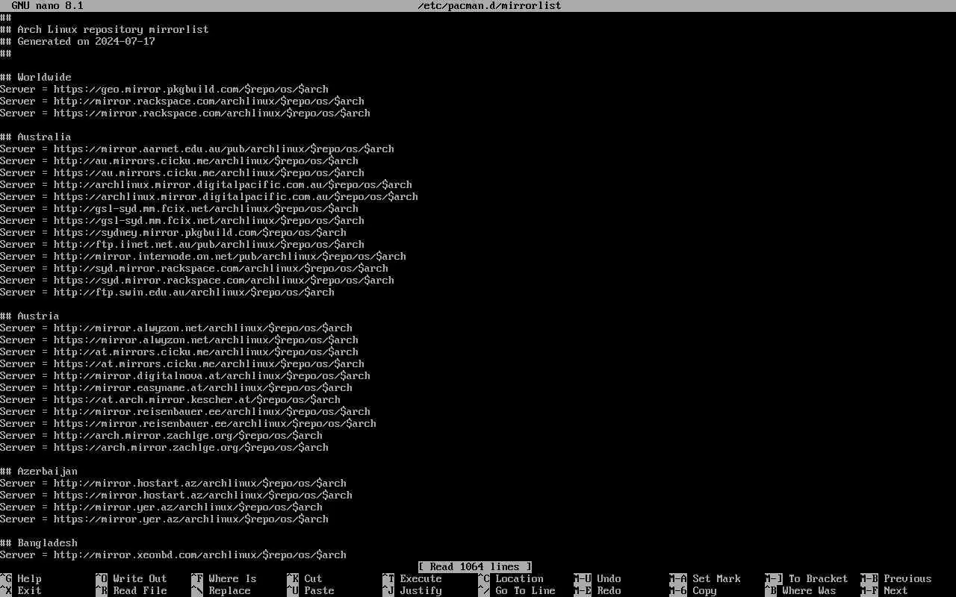Click the '## Australia' section heading

(36, 137)
